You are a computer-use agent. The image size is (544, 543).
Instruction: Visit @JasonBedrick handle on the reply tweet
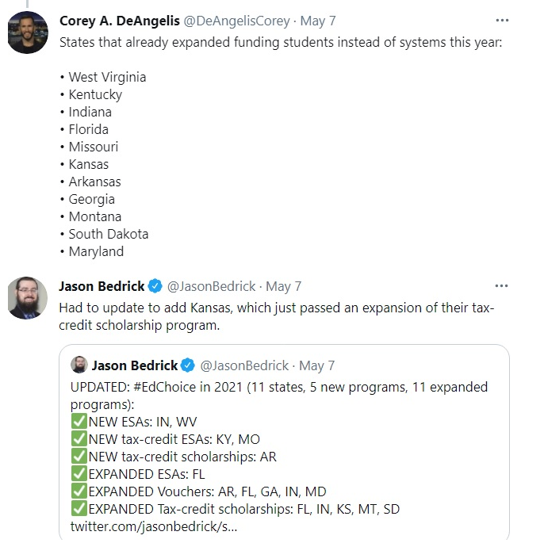(212, 286)
